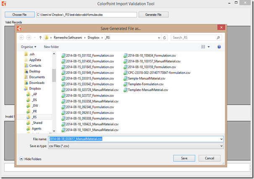Click Choose File in ColorPoint tool
Viewport: 254px width, 179px height.
pos(20,15)
